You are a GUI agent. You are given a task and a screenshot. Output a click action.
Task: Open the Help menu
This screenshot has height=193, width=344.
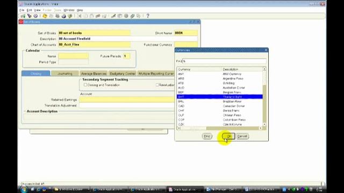point(80,10)
